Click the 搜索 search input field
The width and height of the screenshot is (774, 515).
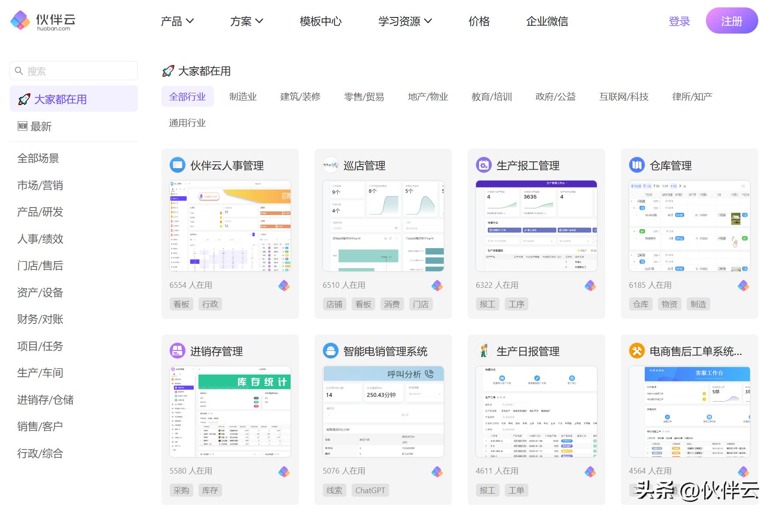(x=73, y=70)
